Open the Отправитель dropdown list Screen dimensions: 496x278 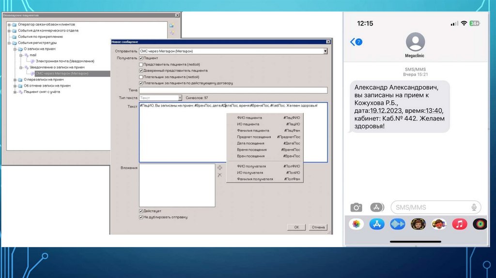pyautogui.click(x=325, y=51)
